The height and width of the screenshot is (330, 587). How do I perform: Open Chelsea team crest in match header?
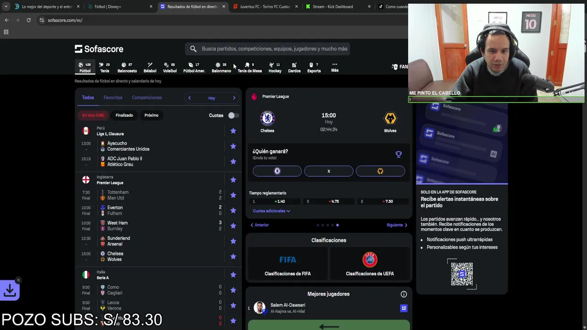pyautogui.click(x=267, y=119)
